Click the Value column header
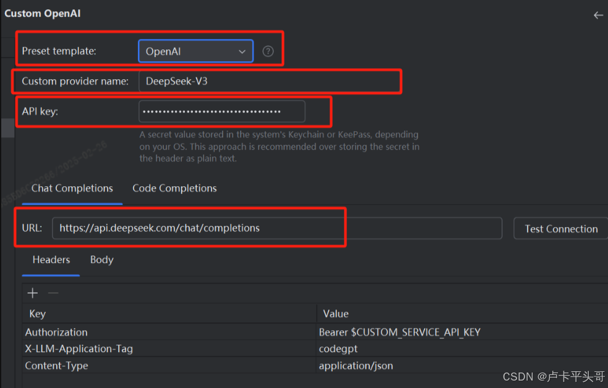The image size is (608, 388). pyautogui.click(x=463, y=314)
